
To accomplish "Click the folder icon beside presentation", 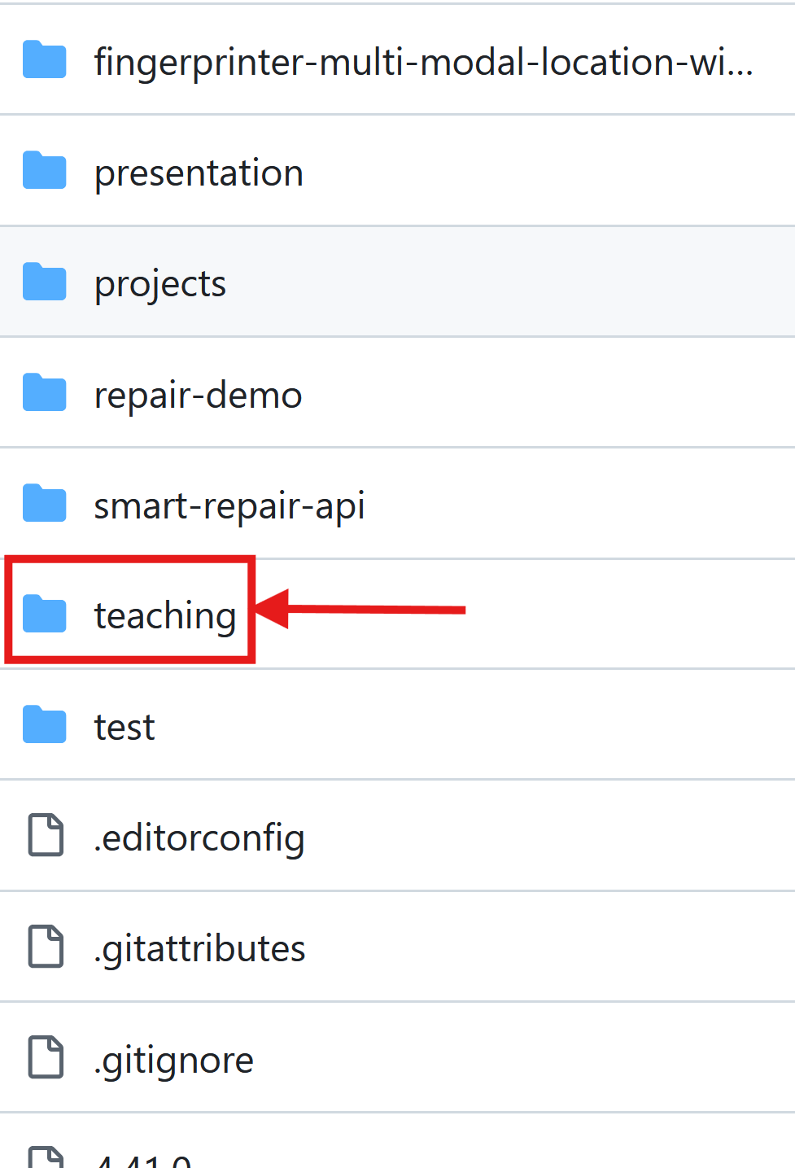I will (44, 171).
